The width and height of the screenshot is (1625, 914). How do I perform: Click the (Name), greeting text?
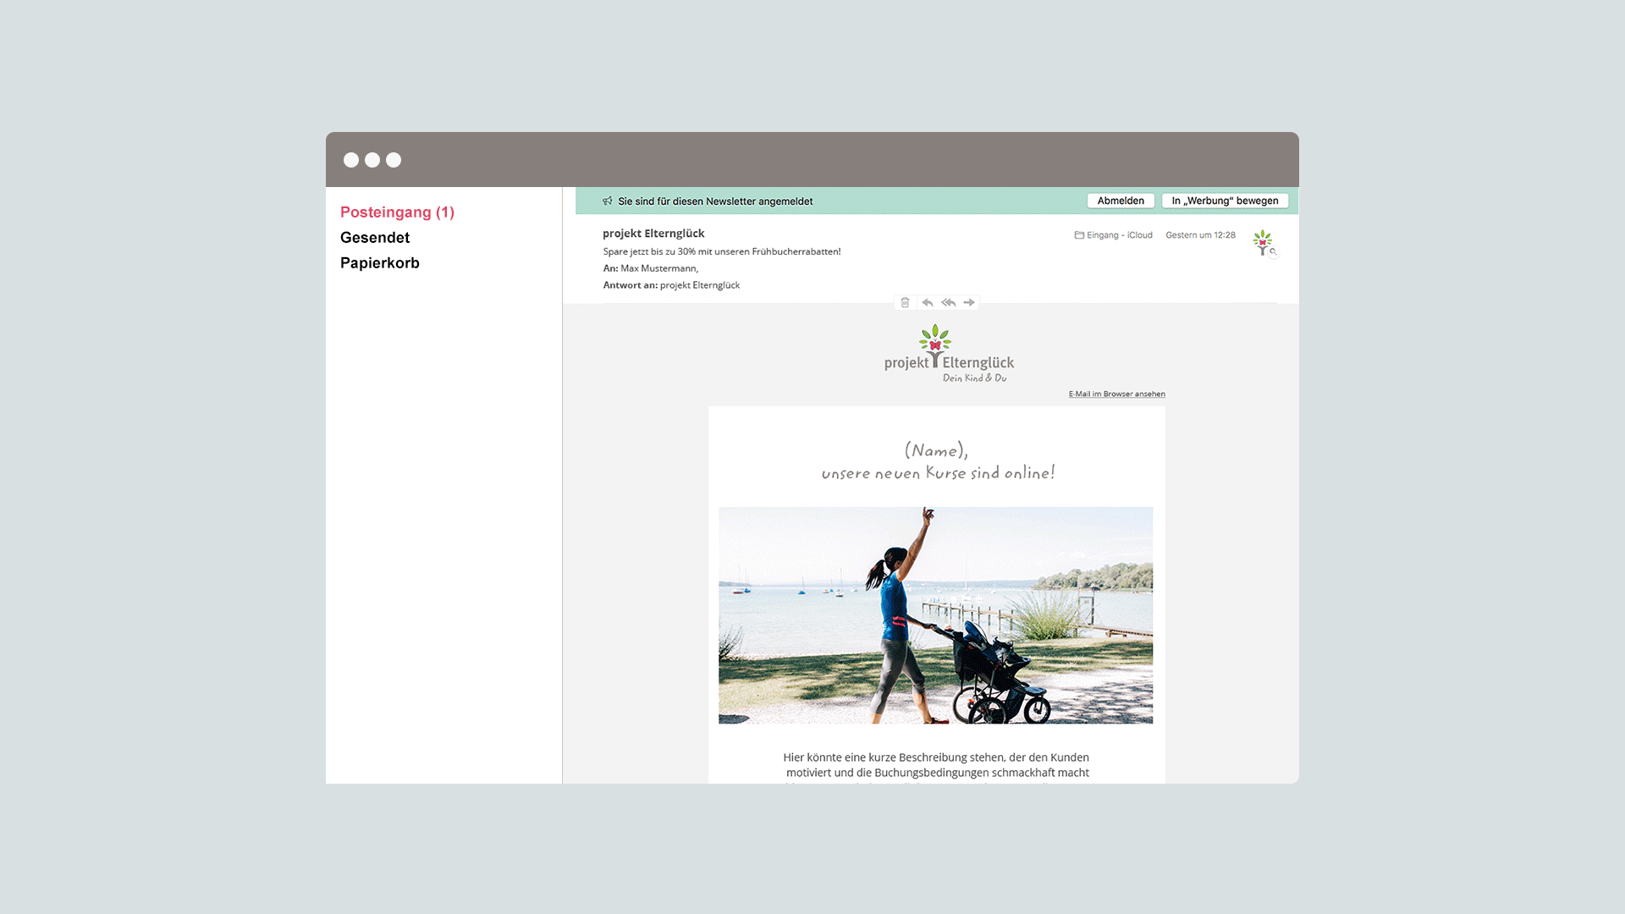[936, 450]
